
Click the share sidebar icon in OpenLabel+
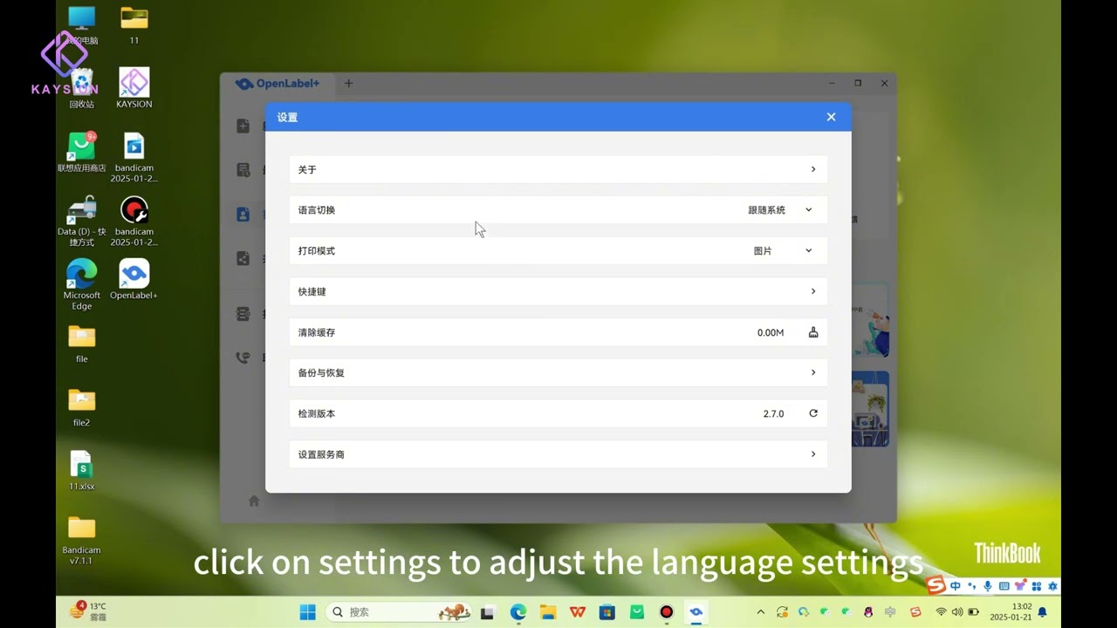click(x=243, y=258)
